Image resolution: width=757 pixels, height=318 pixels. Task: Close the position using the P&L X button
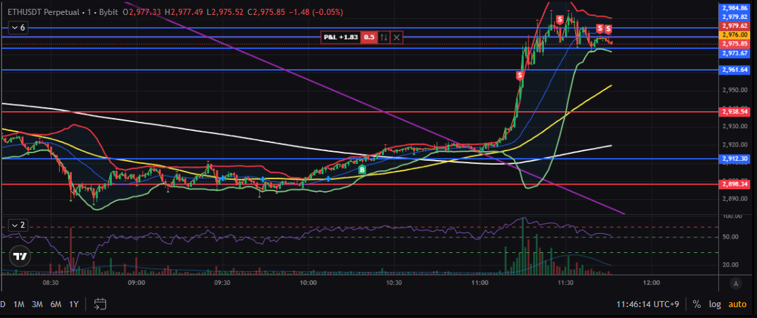(x=397, y=38)
